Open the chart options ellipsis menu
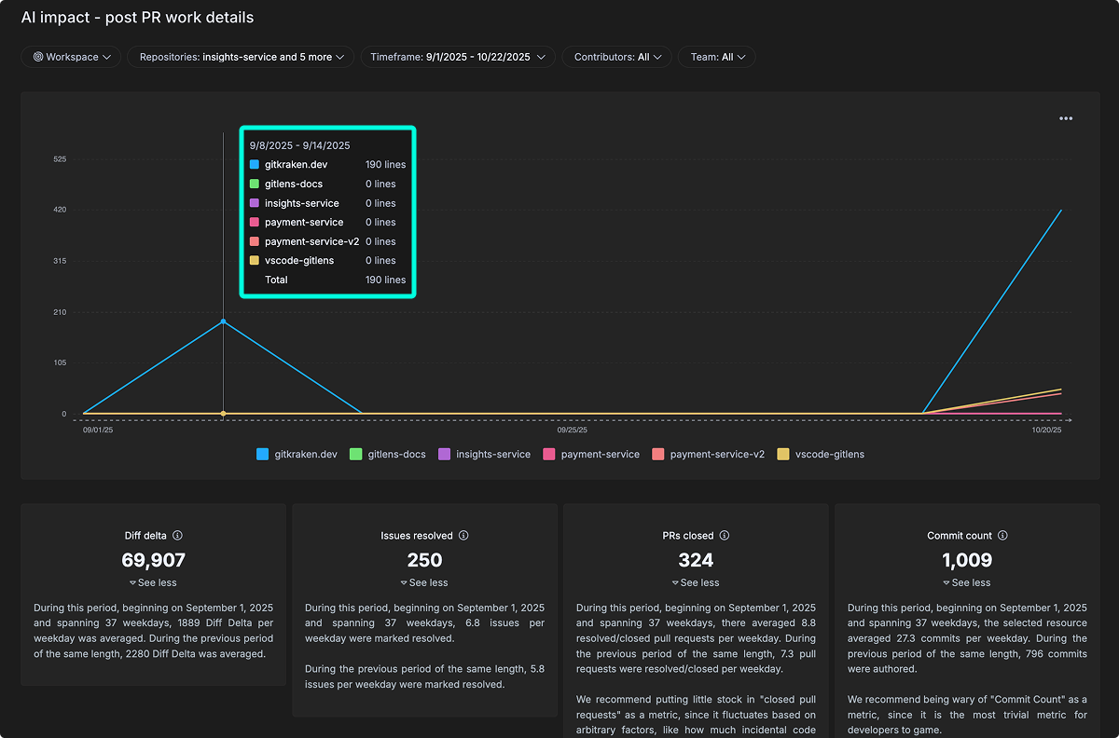The image size is (1119, 738). pos(1065,118)
